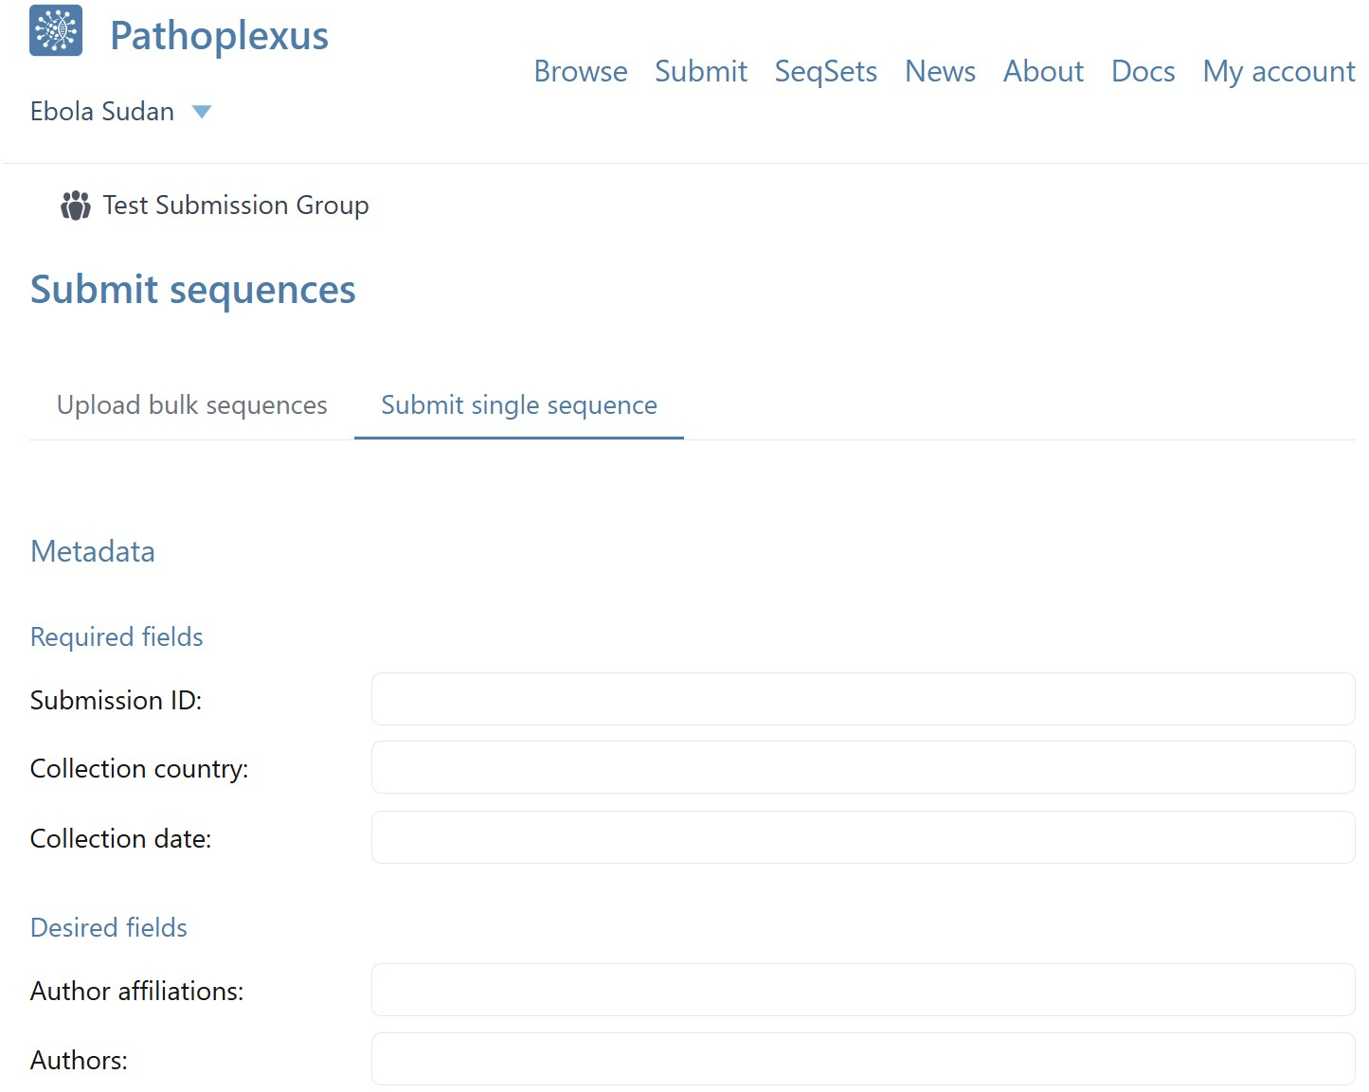Select Test Submission Group link
The width and height of the screenshot is (1369, 1092).
(x=235, y=206)
